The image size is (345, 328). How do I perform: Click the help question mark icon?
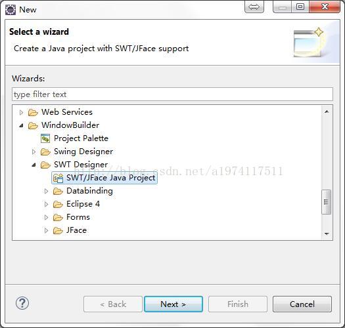click(x=22, y=303)
